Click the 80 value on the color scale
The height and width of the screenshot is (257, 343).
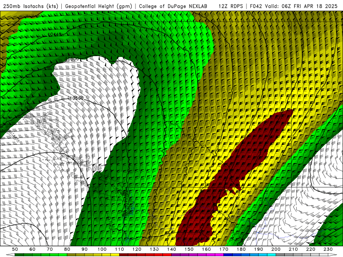point(67,249)
